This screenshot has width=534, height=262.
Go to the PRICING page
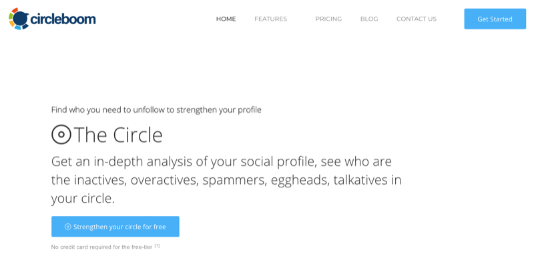[328, 19]
